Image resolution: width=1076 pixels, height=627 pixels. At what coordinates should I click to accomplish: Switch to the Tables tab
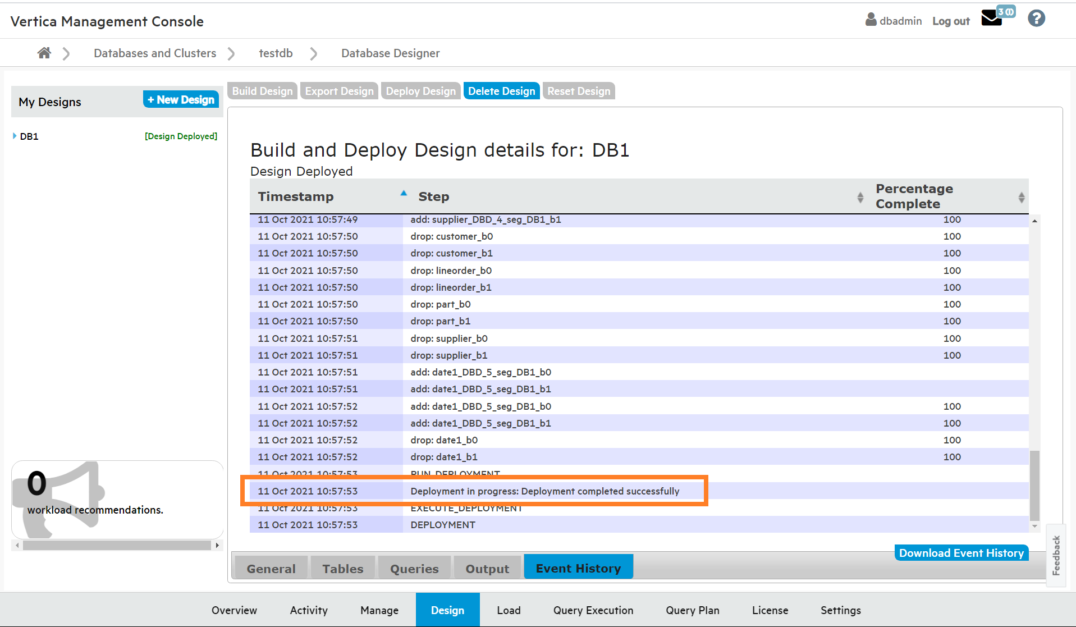[x=342, y=569]
